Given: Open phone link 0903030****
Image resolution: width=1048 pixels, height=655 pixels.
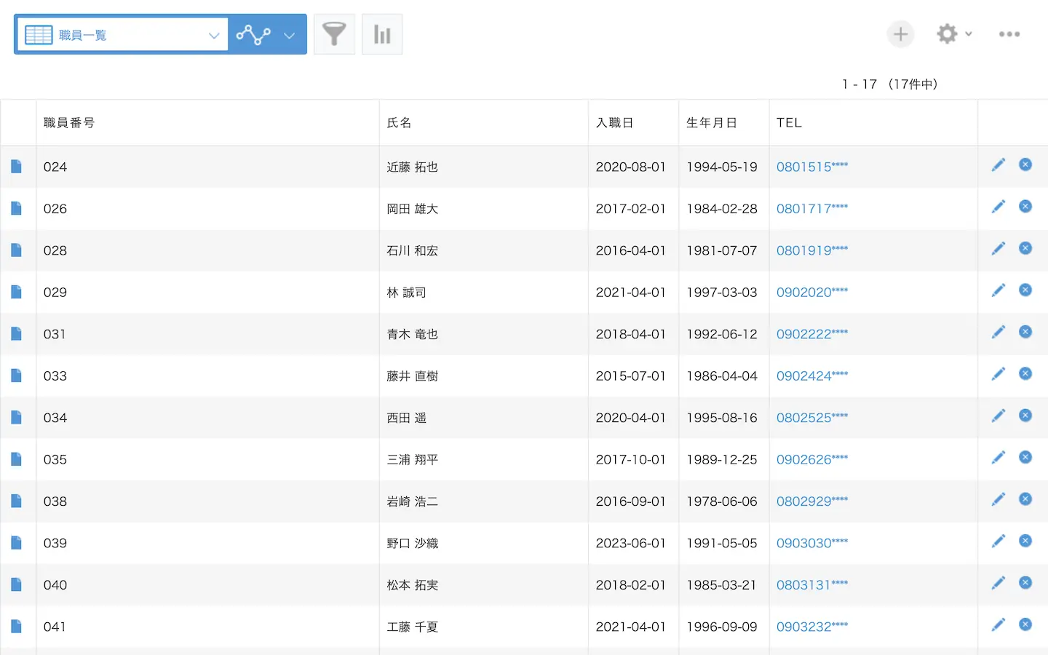Looking at the screenshot, I should point(811,543).
